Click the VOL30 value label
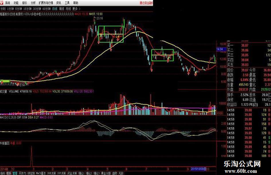The width and height of the screenshot is (271, 175). 63,91
